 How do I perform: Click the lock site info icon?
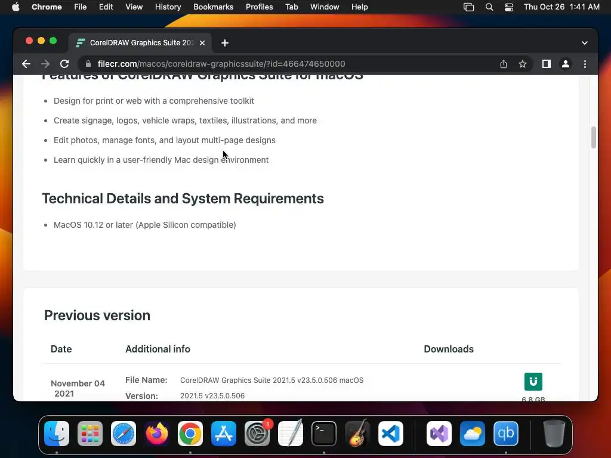(88, 64)
